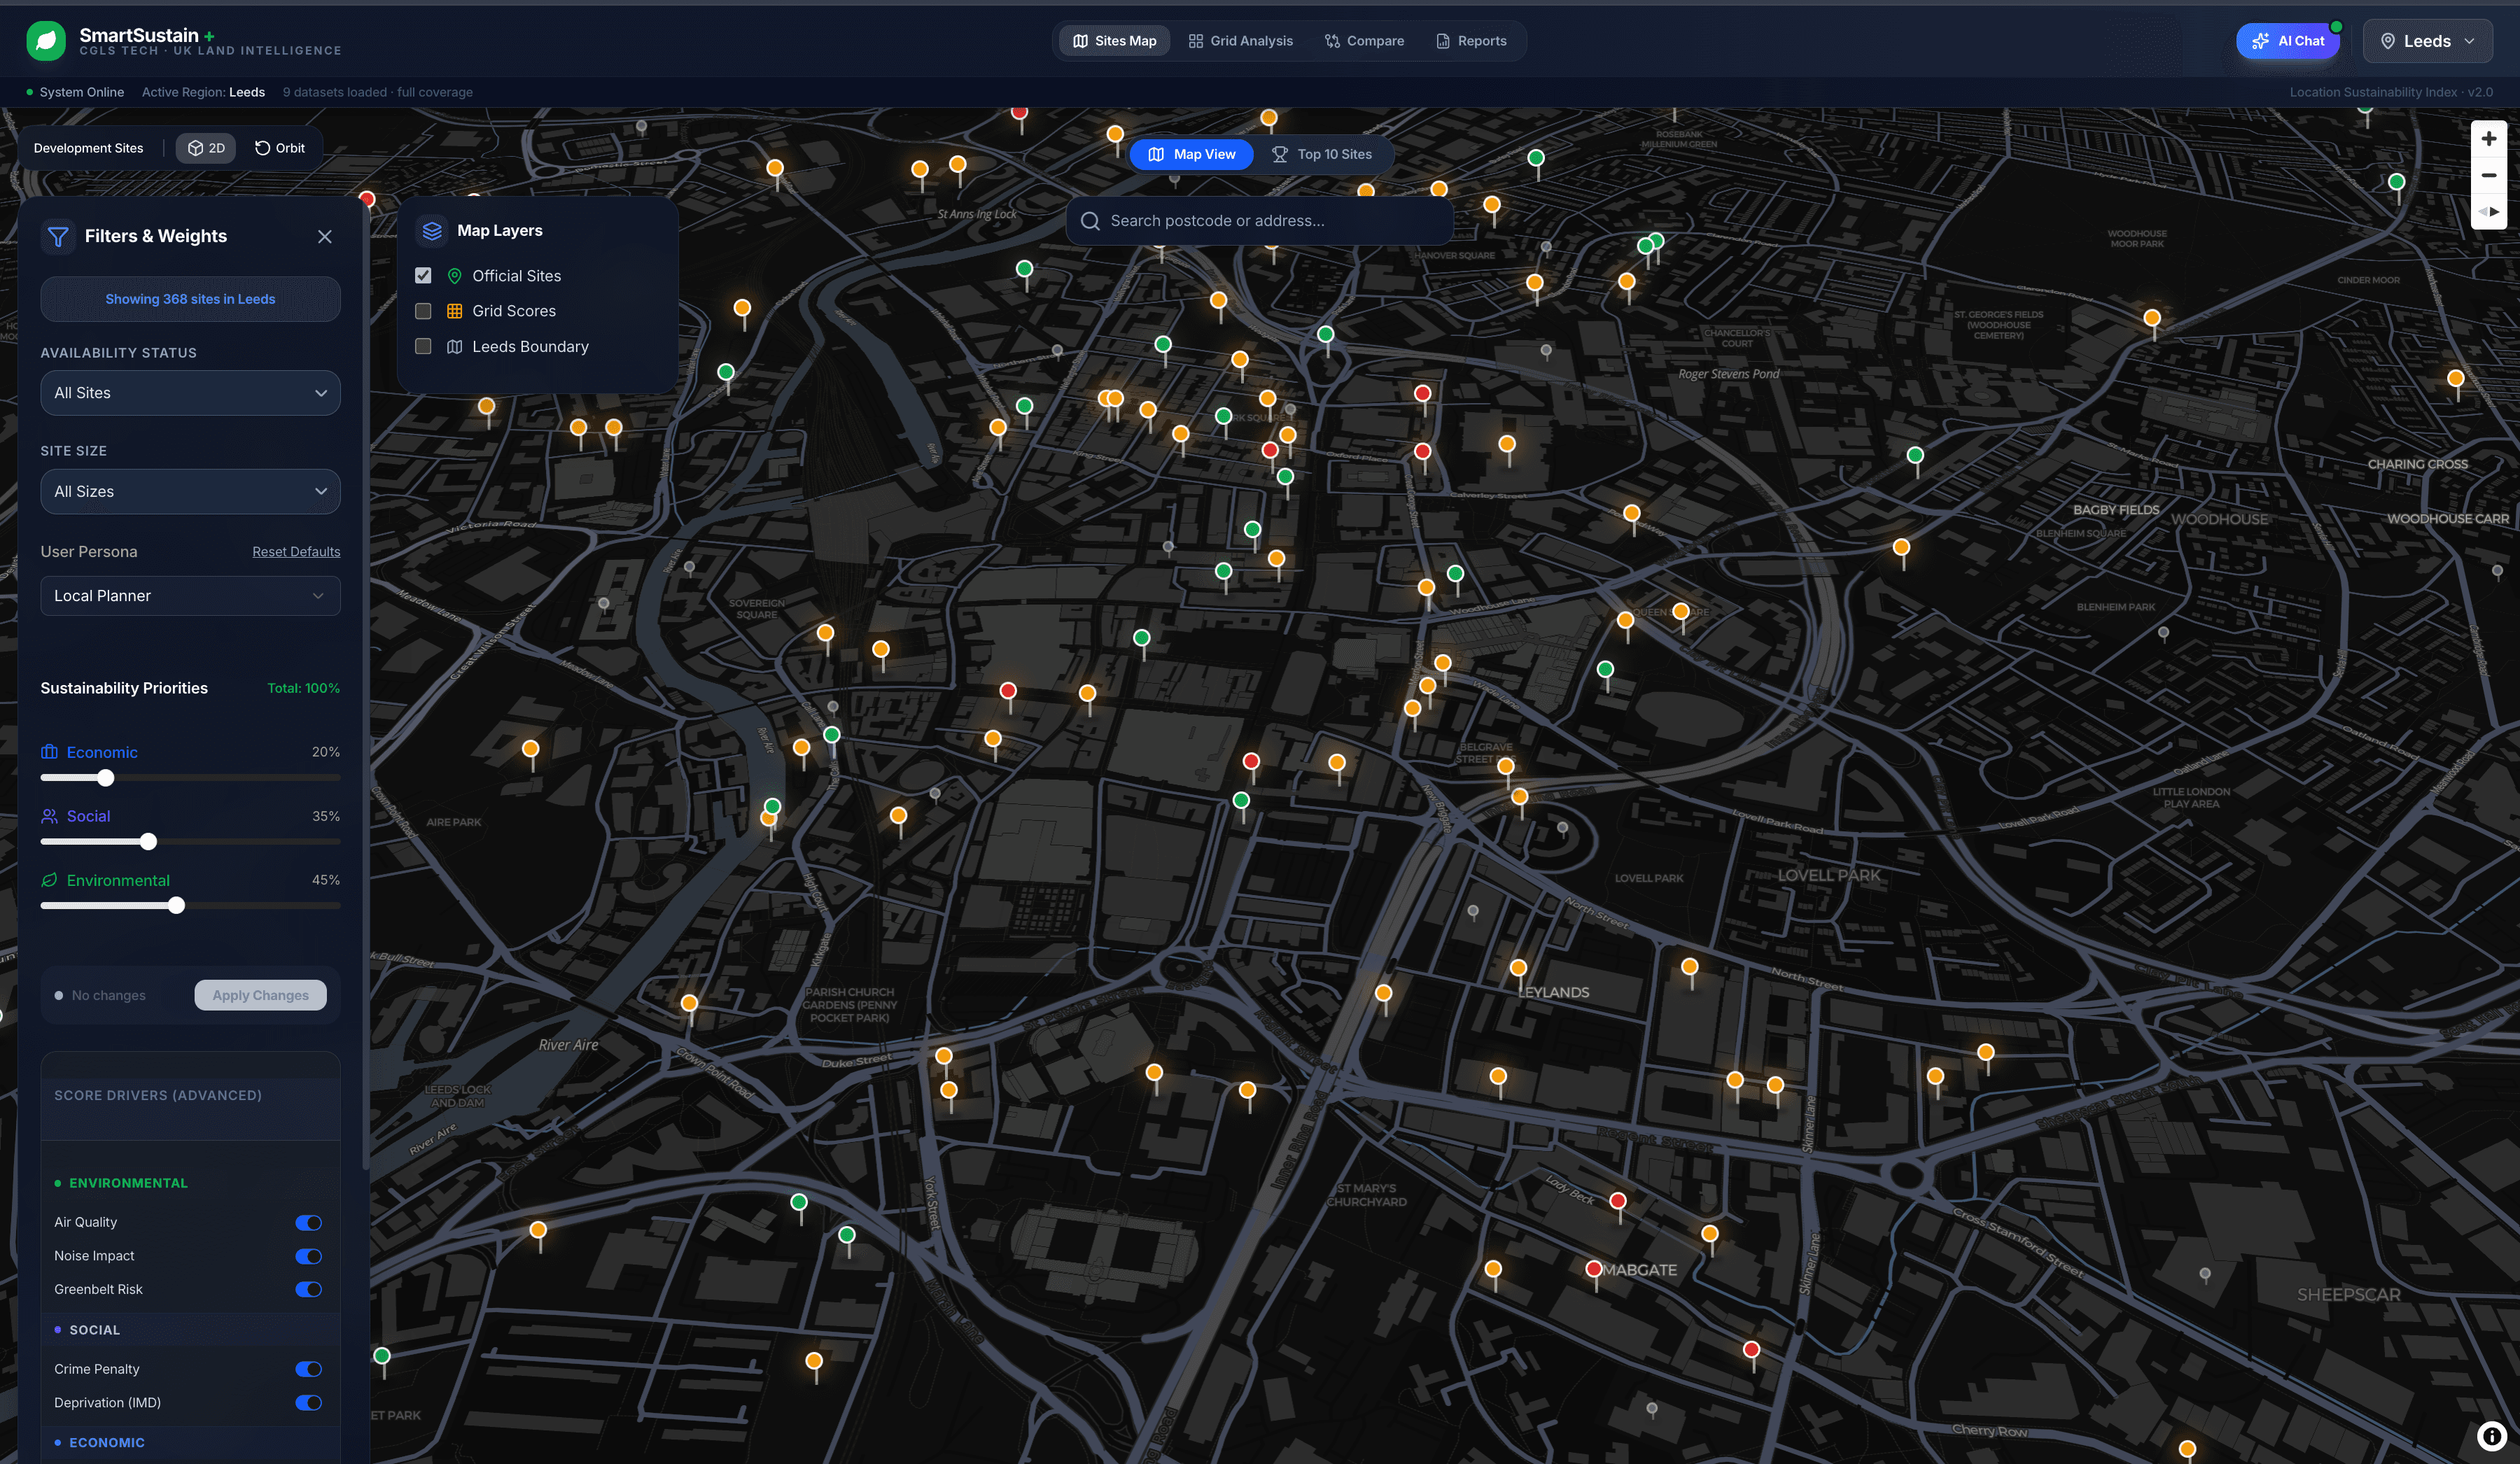Click the SmartSustain leaf logo icon
This screenshot has width=2520, height=1464.
(46, 41)
